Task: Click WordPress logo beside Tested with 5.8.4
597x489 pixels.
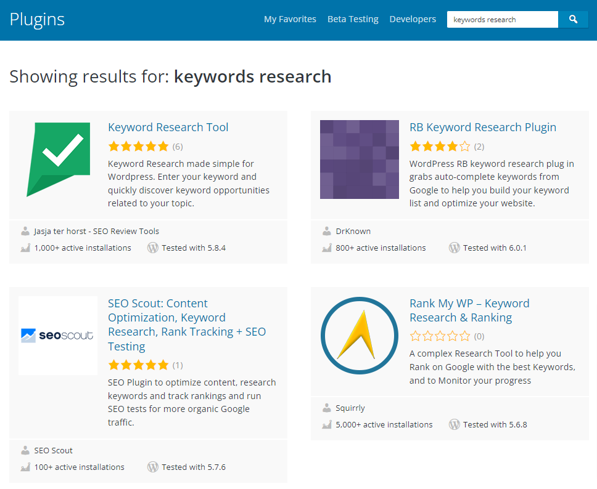Action: [x=153, y=248]
